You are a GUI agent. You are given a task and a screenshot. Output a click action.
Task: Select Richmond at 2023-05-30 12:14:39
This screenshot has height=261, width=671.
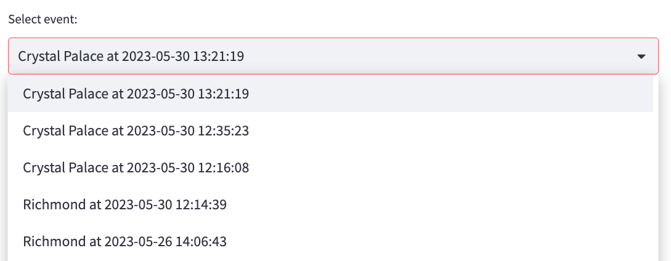point(125,204)
